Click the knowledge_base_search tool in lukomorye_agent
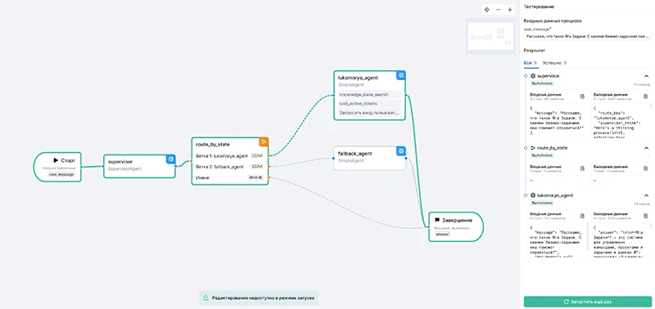This screenshot has width=655, height=309. [x=369, y=95]
